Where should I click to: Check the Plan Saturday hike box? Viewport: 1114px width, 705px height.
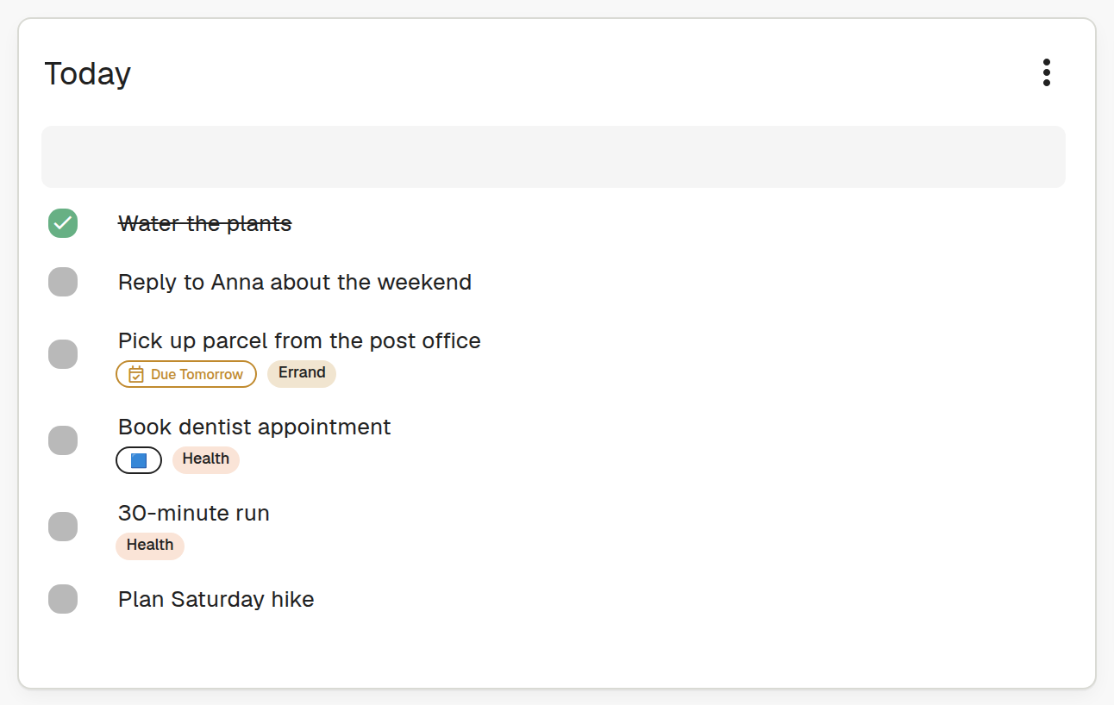click(x=63, y=599)
